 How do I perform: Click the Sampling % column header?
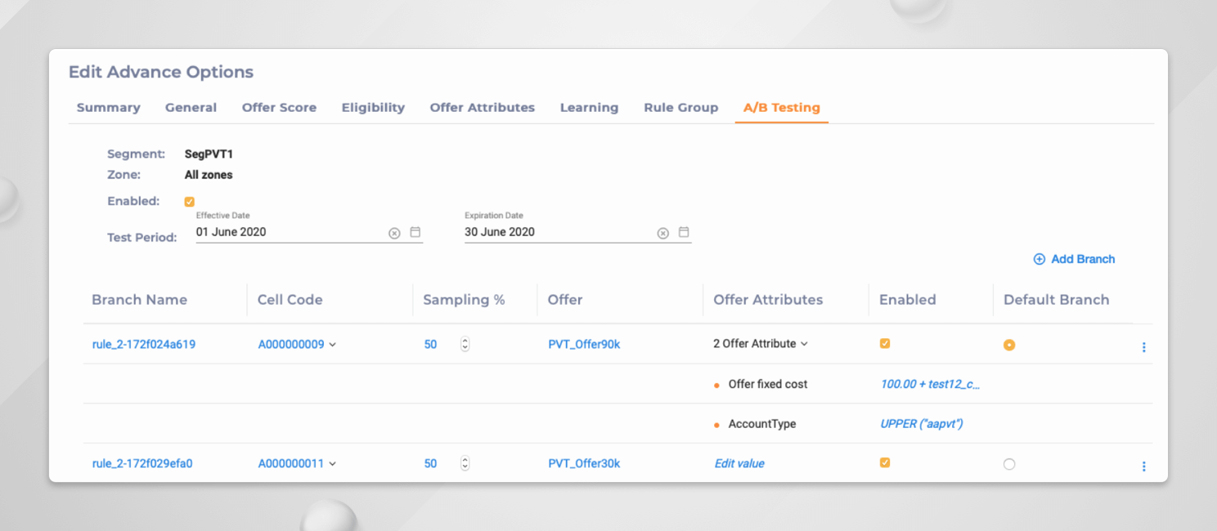(x=465, y=300)
